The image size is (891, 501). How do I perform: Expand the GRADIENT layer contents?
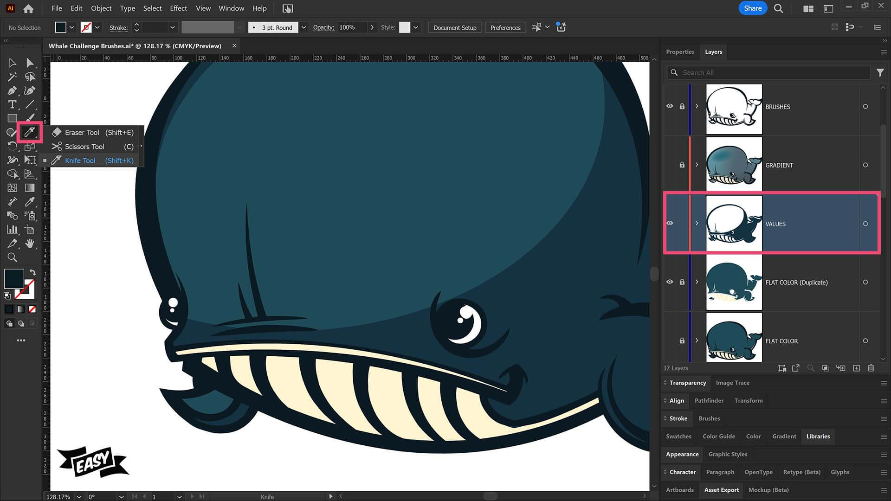point(697,165)
